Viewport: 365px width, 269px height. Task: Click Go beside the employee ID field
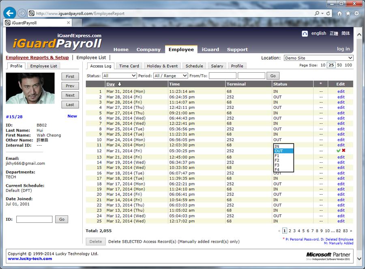tap(62, 220)
